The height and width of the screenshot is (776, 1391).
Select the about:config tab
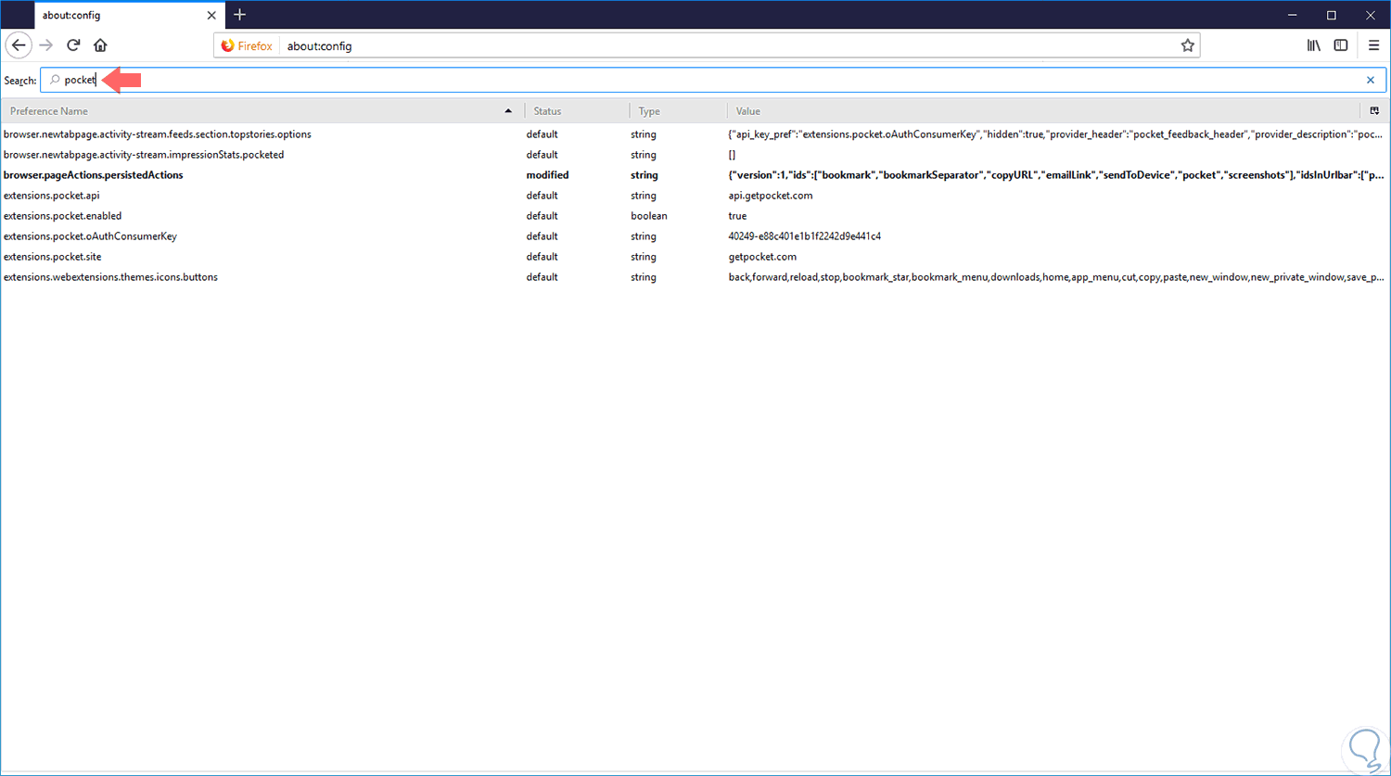(128, 16)
